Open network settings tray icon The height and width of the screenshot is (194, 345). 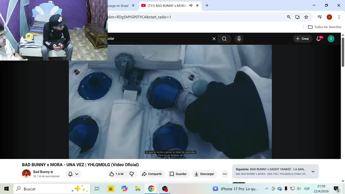pos(292,189)
